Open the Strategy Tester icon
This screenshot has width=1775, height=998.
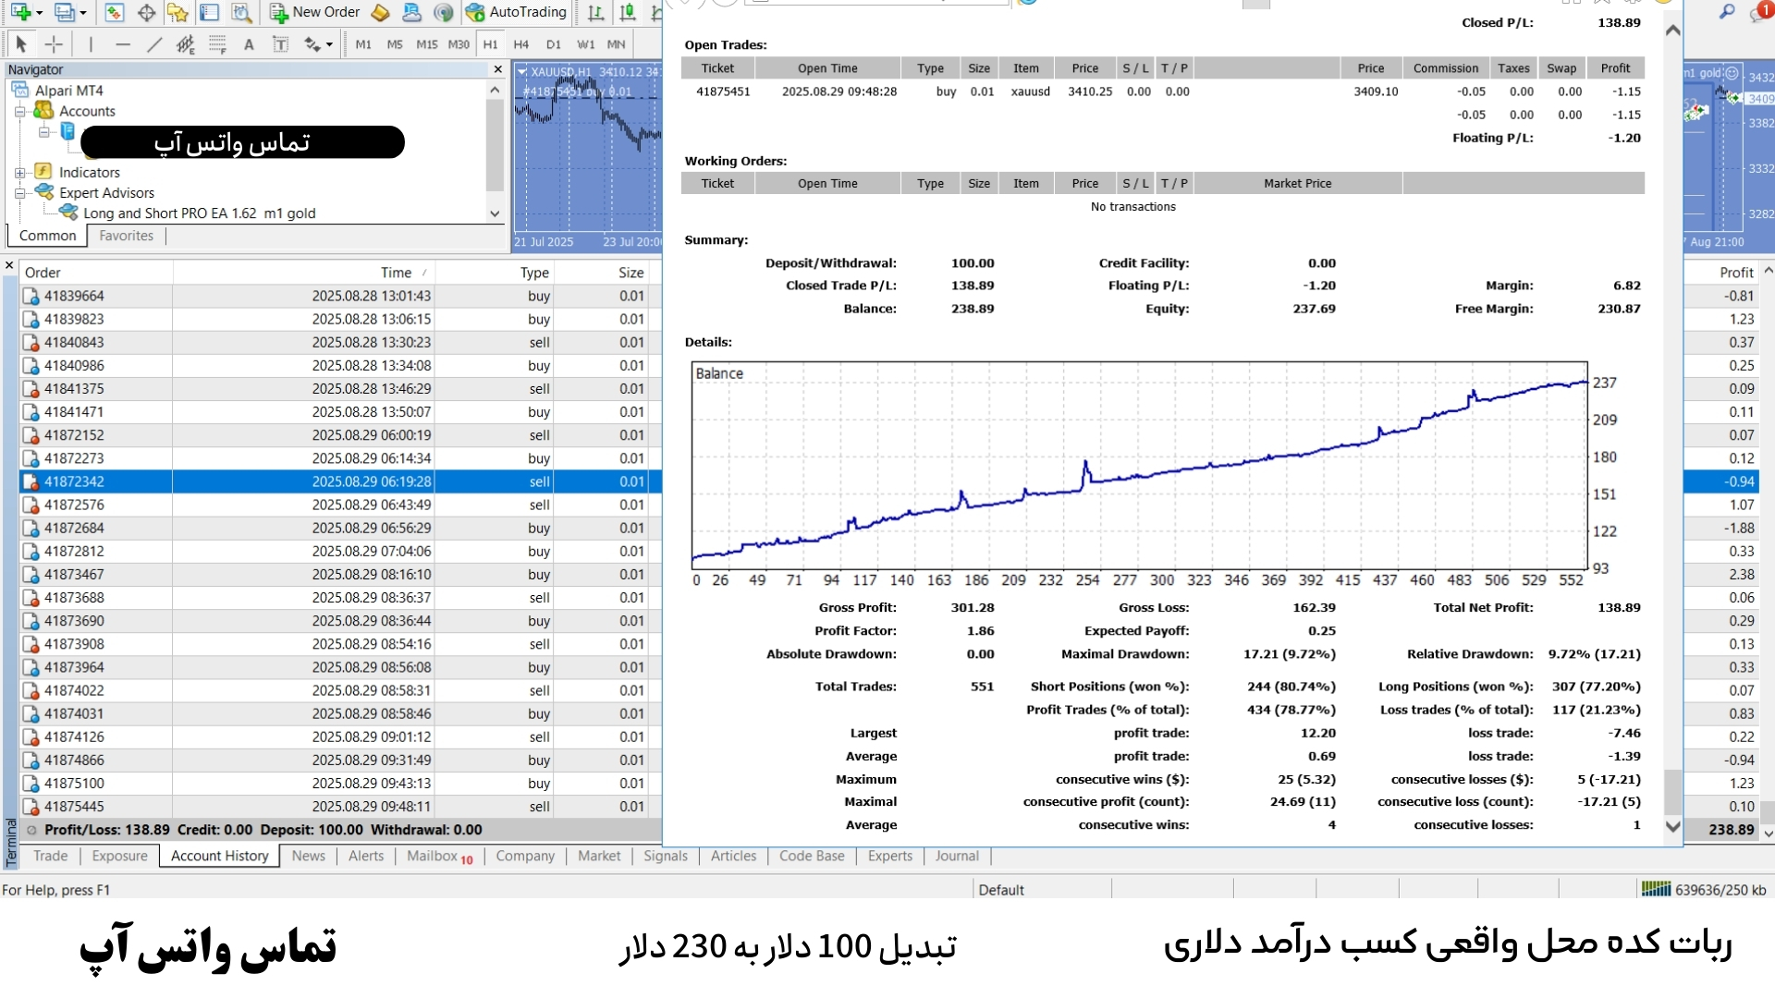tap(241, 12)
